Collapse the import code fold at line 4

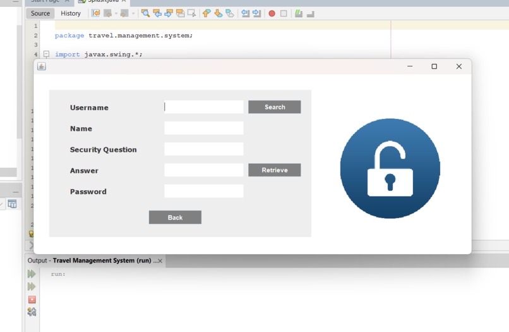click(47, 54)
